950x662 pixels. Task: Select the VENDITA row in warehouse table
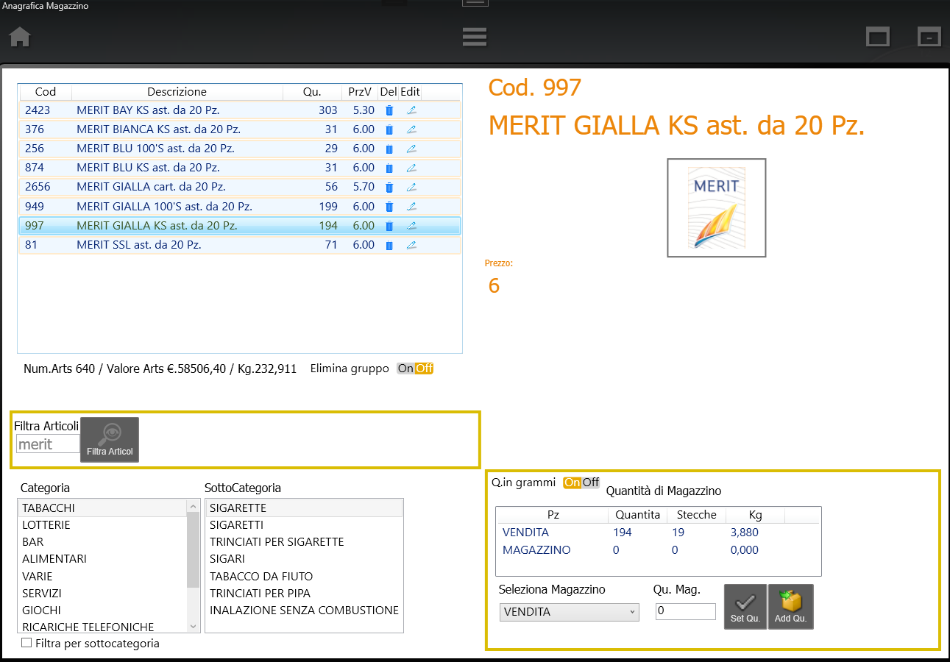click(658, 533)
